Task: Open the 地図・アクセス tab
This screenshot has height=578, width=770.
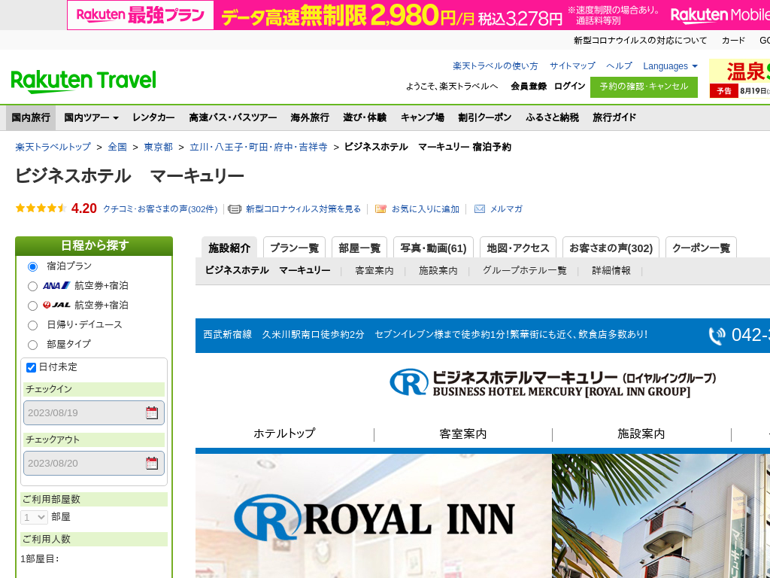Action: [518, 248]
